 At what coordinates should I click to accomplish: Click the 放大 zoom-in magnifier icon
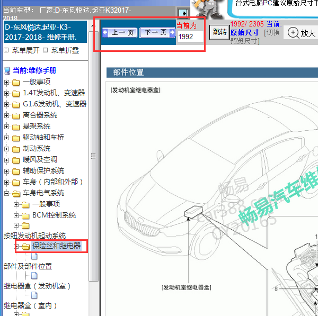[x=293, y=33]
